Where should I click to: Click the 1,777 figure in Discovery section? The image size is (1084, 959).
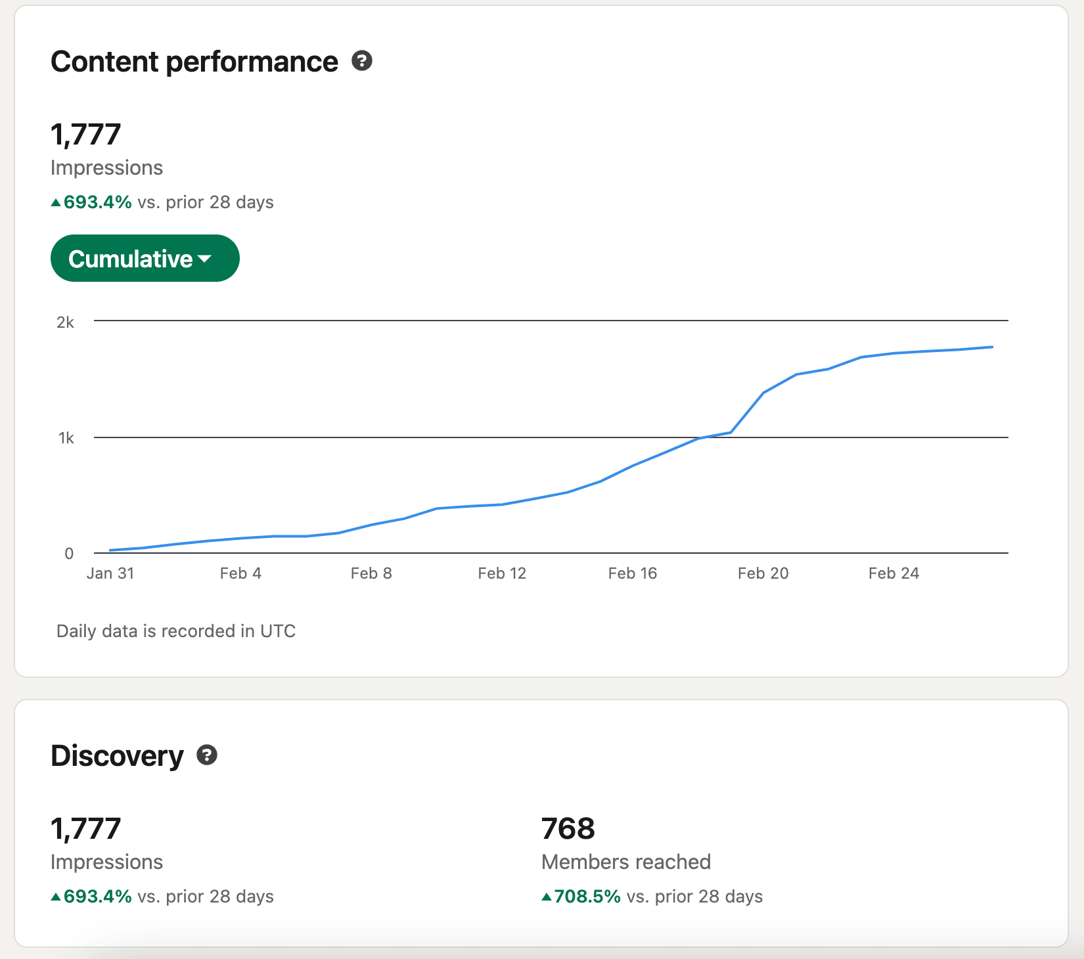(86, 828)
